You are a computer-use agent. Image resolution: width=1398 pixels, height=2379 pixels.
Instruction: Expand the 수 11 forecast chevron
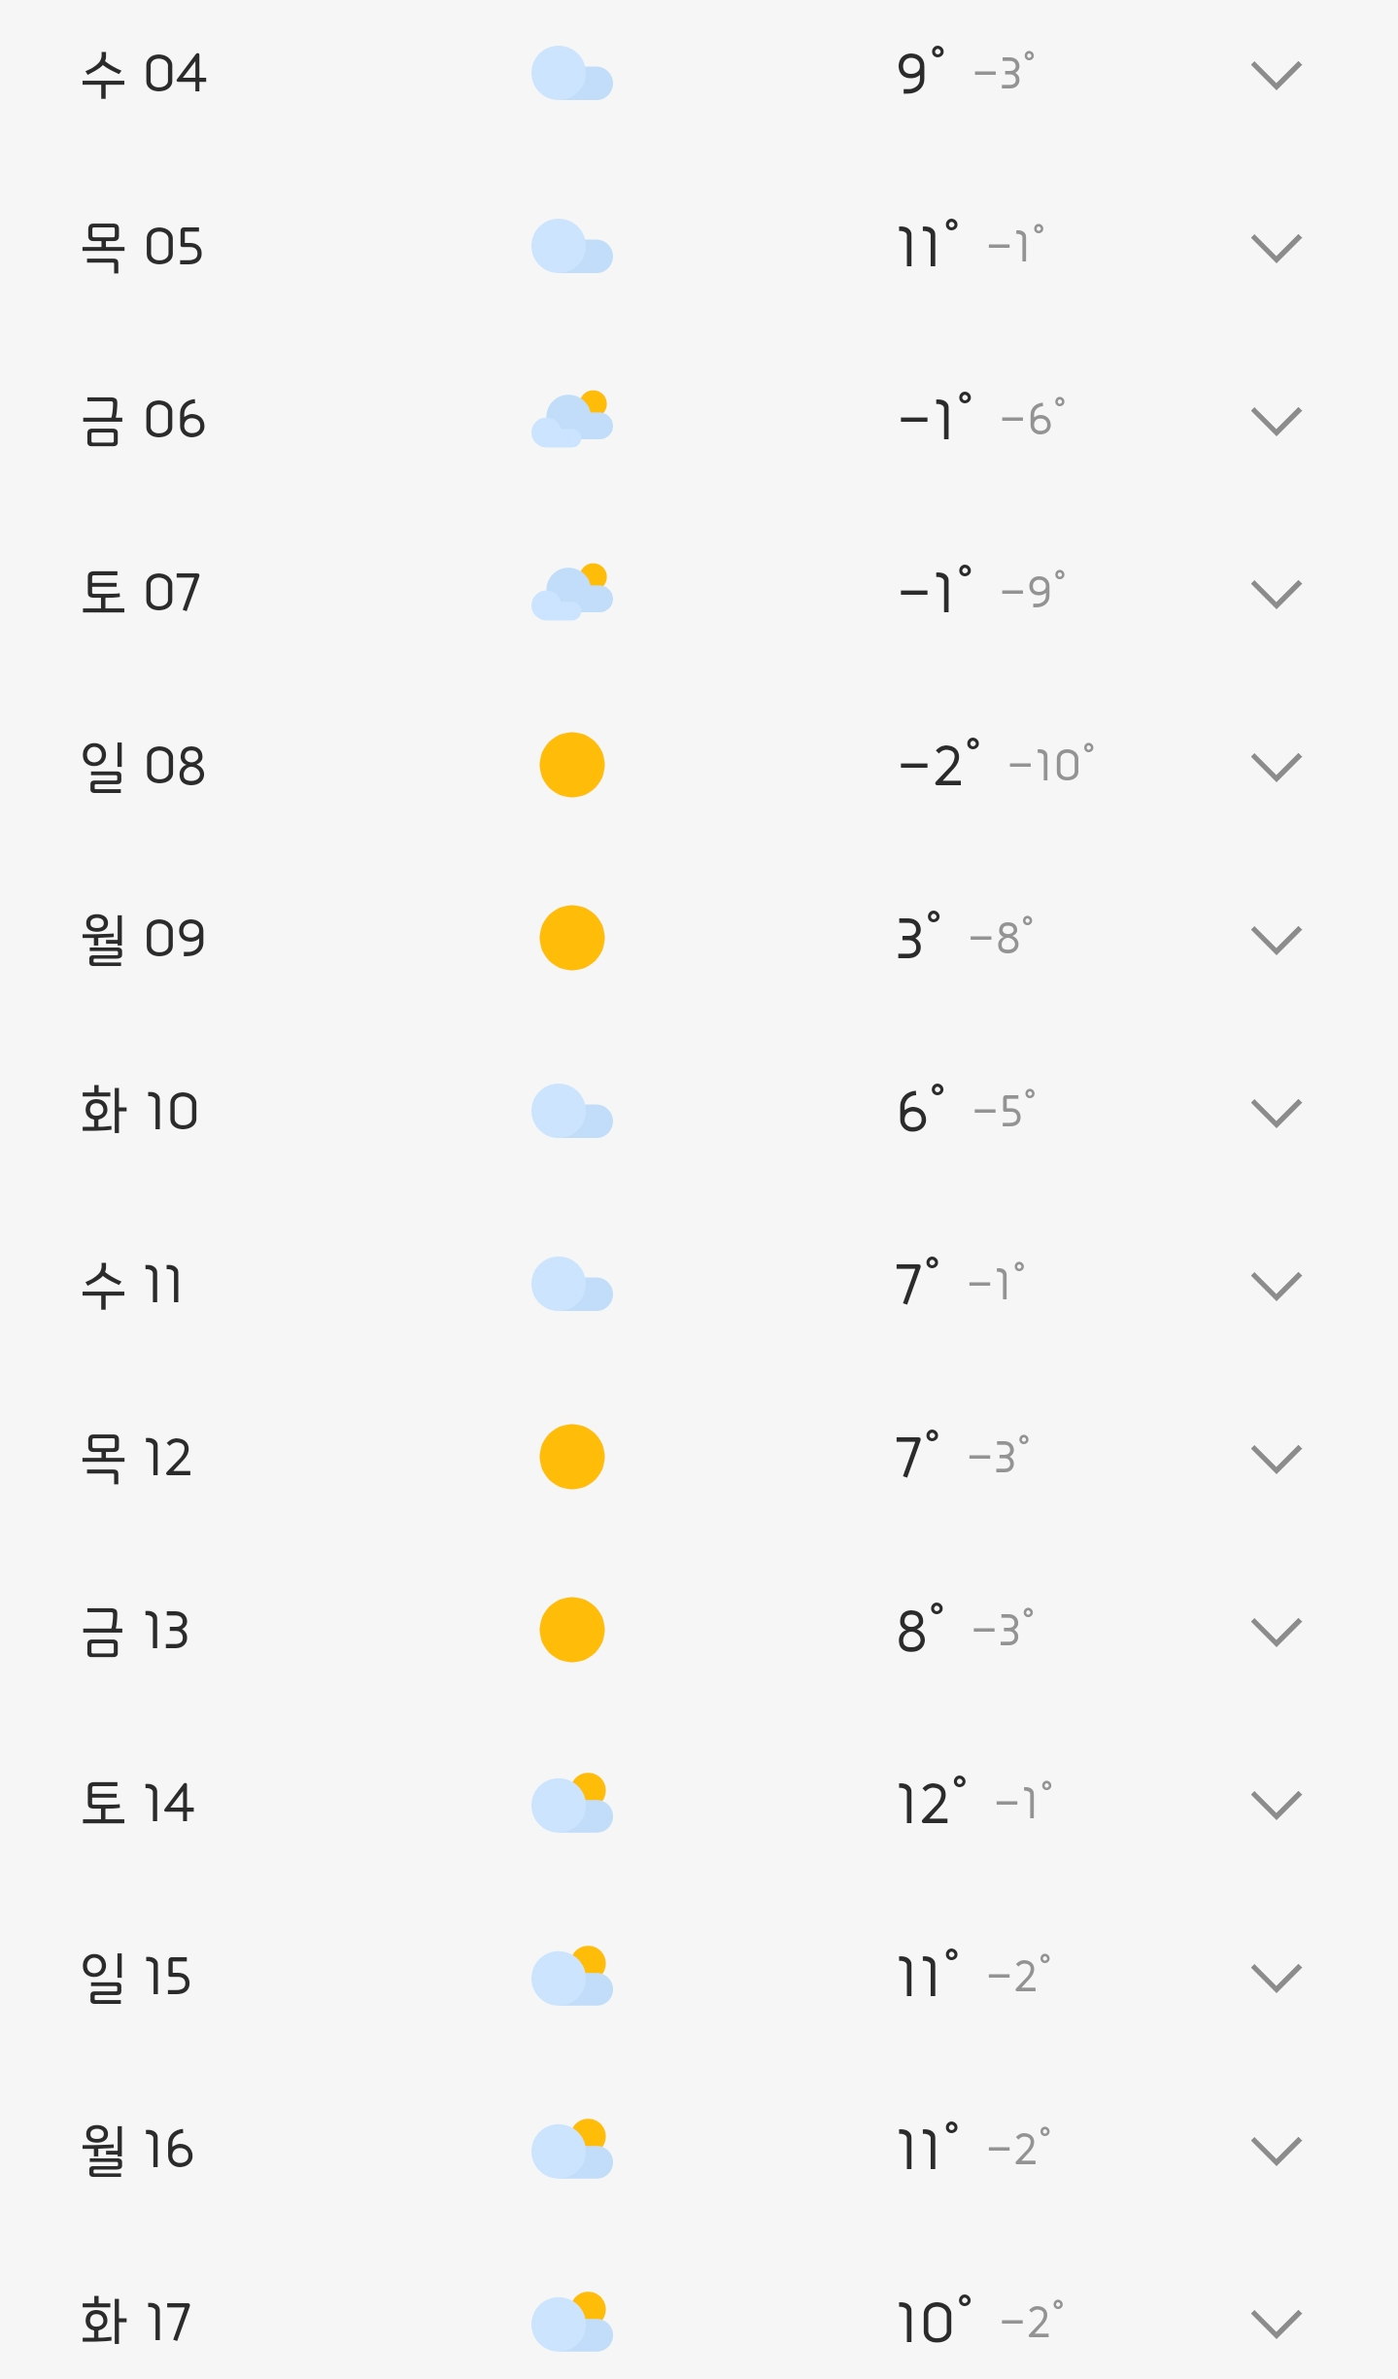[1276, 1286]
